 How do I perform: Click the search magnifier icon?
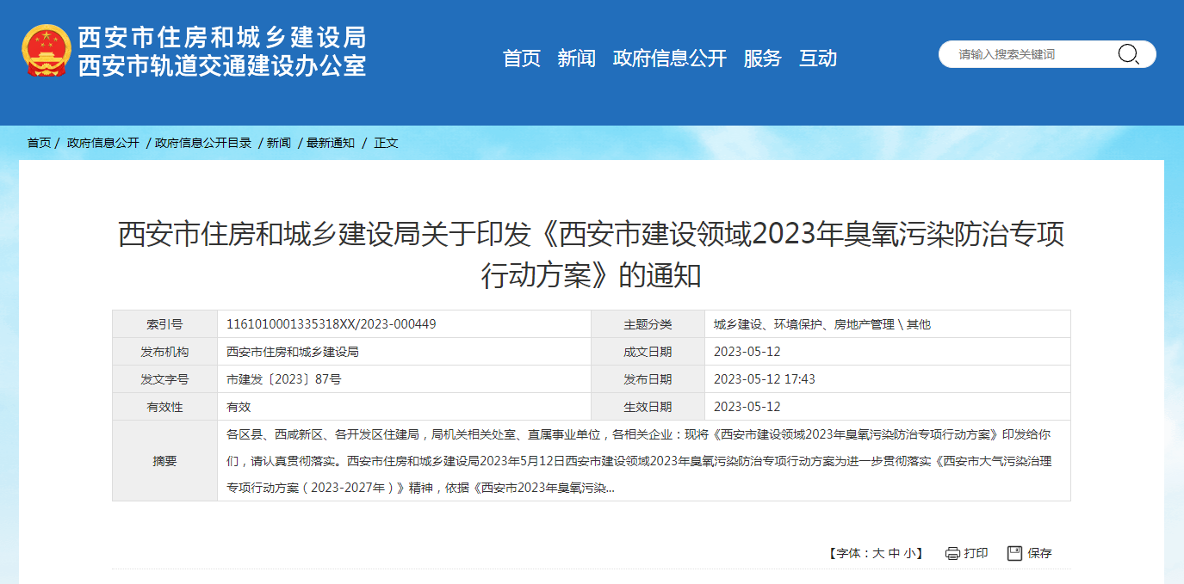1128,54
